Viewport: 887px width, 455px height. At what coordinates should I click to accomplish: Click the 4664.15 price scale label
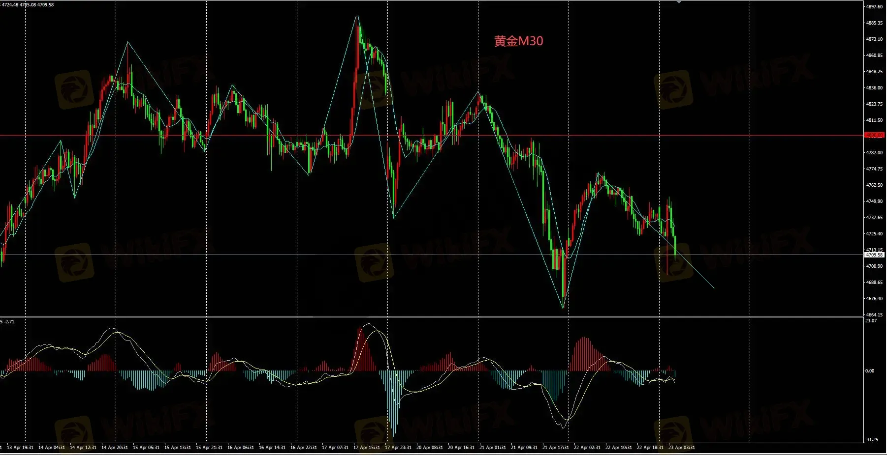[874, 315]
